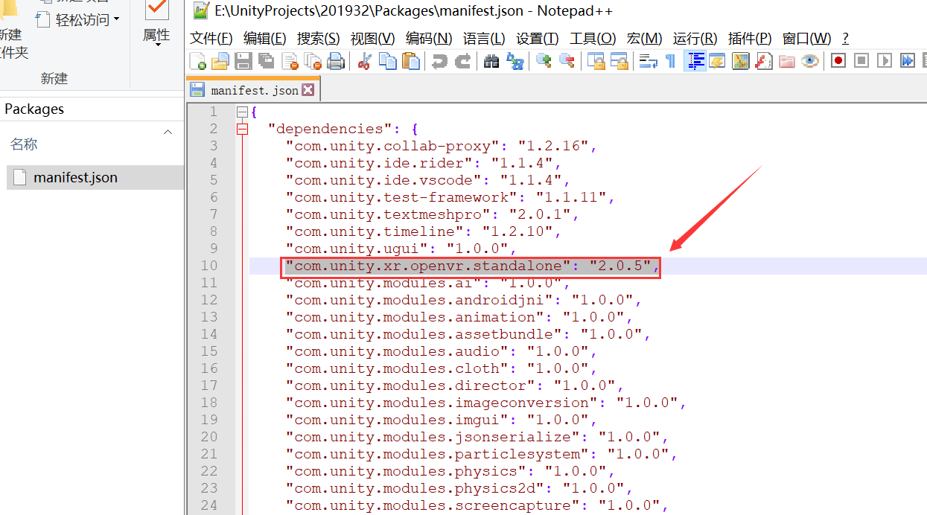Click the "dependencies" key on line 2

[330, 129]
